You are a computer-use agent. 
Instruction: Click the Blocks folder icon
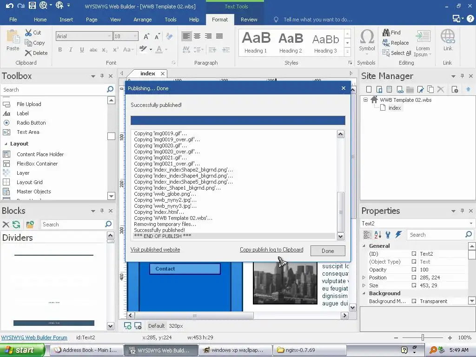30,225
